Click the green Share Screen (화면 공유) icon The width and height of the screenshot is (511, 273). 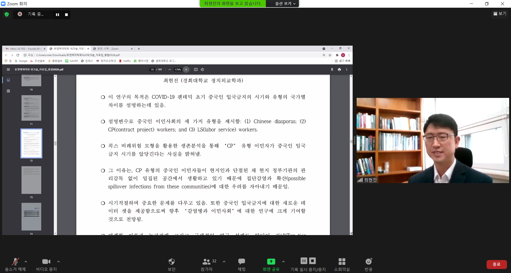click(x=271, y=262)
